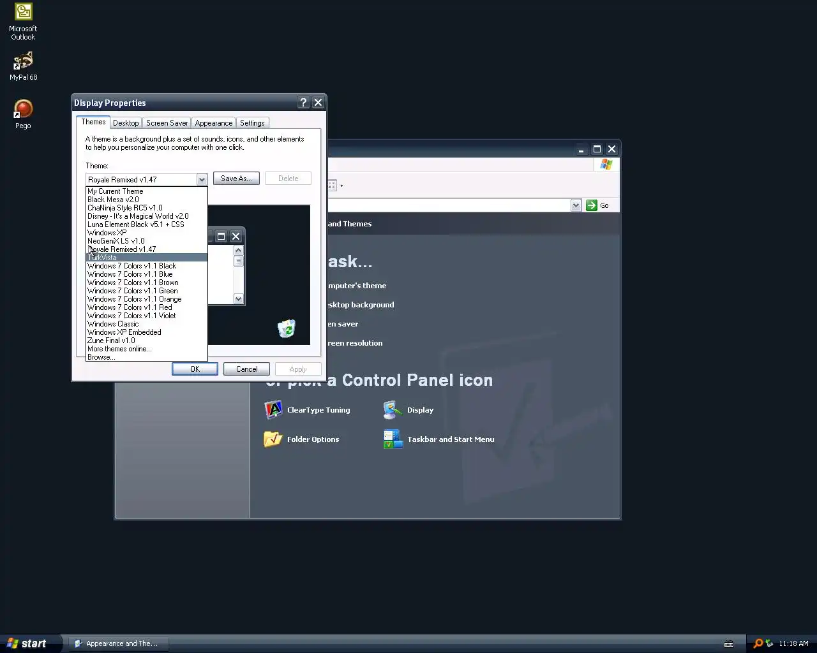Image resolution: width=817 pixels, height=653 pixels.
Task: Click the preview window scrollbar thumb
Action: 239,261
